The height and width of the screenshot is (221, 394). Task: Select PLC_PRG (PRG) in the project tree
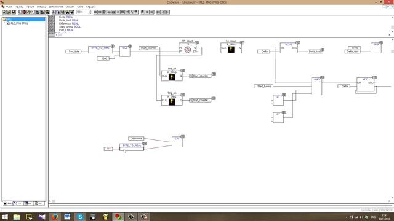pyautogui.click(x=19, y=23)
